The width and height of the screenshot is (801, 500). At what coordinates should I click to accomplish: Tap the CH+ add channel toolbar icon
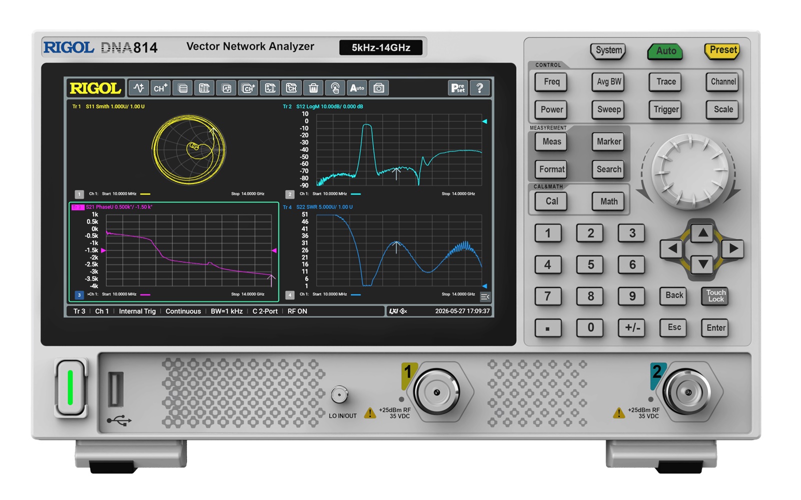[160, 88]
